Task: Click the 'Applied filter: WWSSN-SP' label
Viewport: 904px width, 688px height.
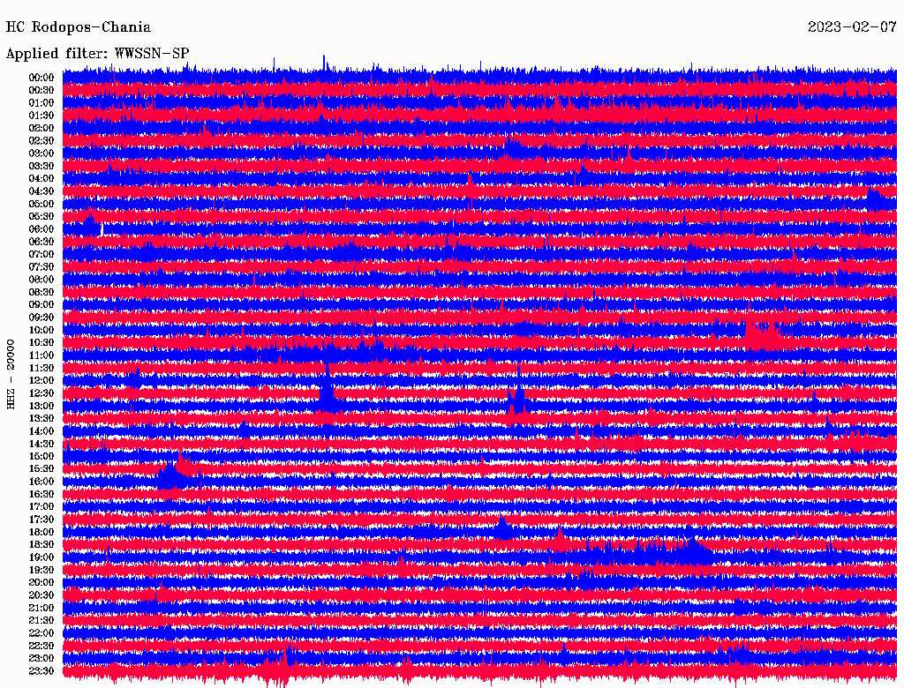Action: pyautogui.click(x=97, y=54)
